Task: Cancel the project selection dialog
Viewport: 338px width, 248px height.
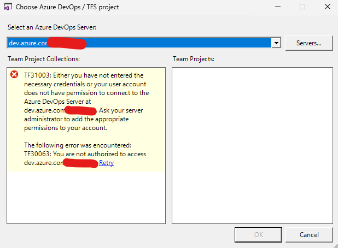Action: pyautogui.click(x=309, y=235)
